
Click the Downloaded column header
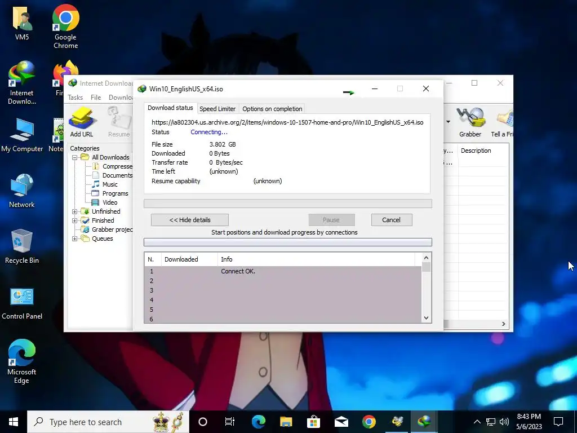pyautogui.click(x=189, y=259)
